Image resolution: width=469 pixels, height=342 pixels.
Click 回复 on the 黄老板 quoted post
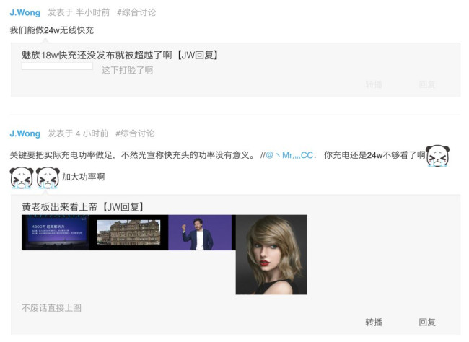427,323
